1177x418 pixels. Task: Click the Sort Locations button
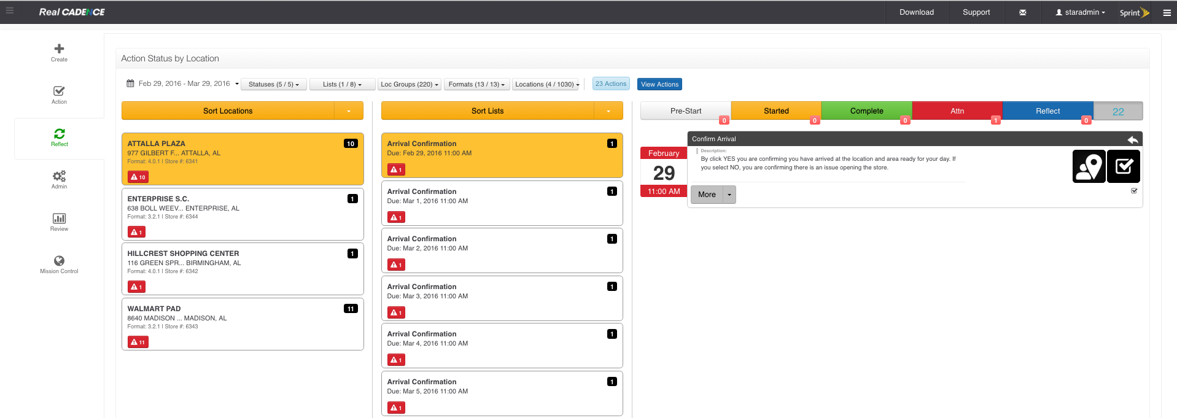[228, 111]
